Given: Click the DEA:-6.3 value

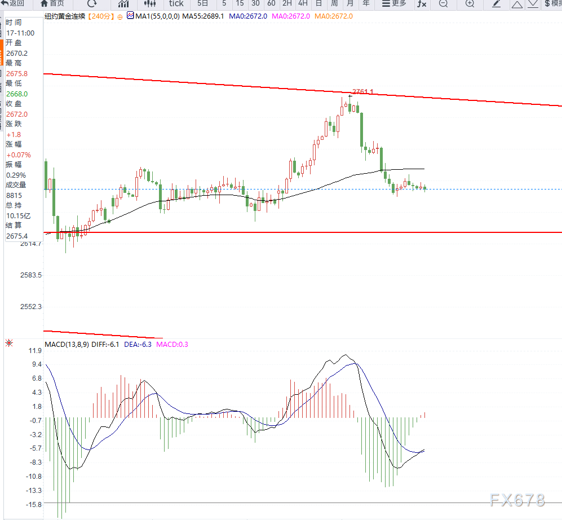Looking at the screenshot, I should (138, 344).
